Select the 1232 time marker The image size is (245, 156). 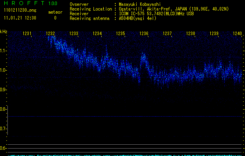(50, 34)
